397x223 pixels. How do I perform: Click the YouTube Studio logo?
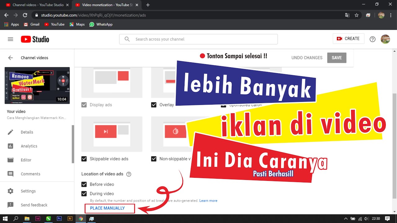click(x=35, y=39)
